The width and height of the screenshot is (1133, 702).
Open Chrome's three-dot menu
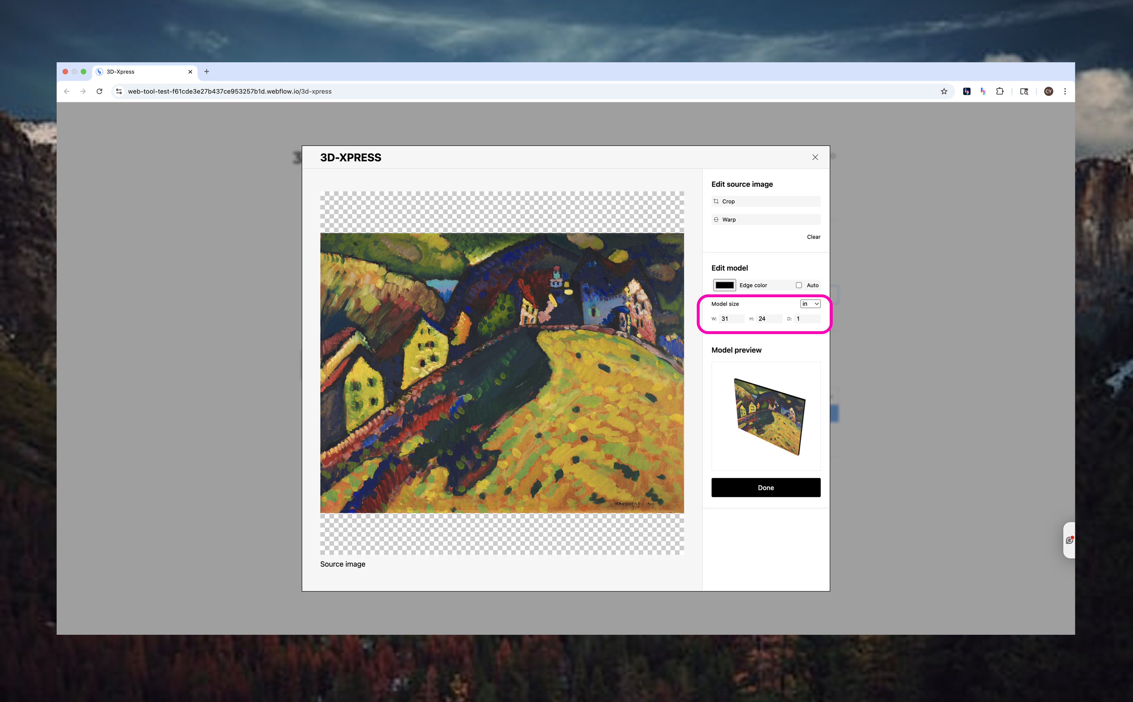tap(1065, 91)
